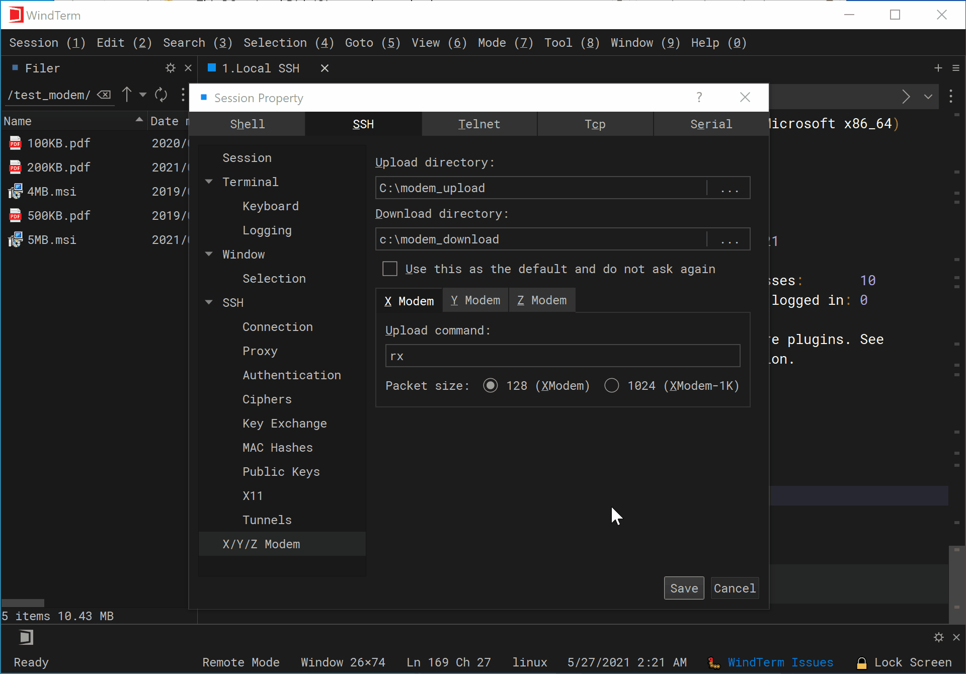Go up one directory in Filer
The height and width of the screenshot is (674, 966).
127,95
